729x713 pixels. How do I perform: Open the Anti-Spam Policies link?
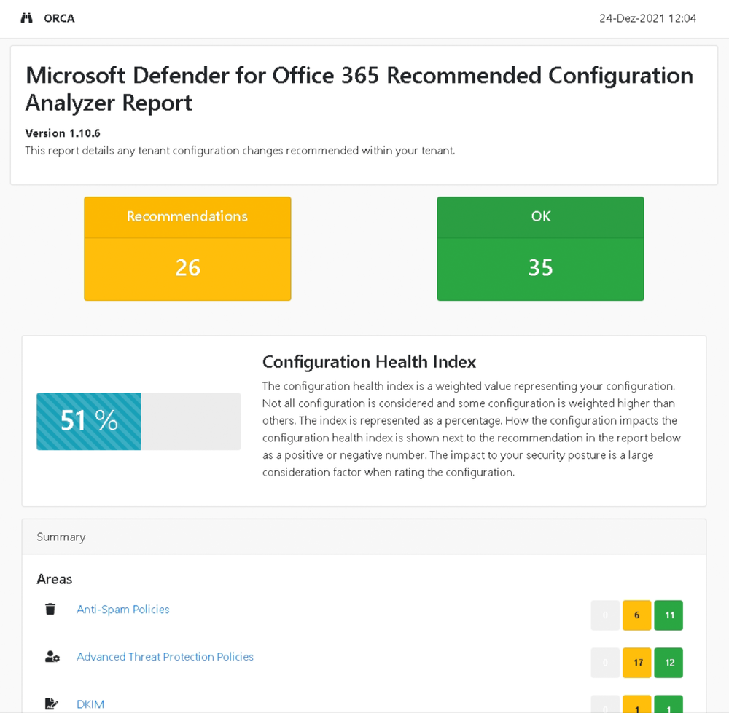[122, 609]
